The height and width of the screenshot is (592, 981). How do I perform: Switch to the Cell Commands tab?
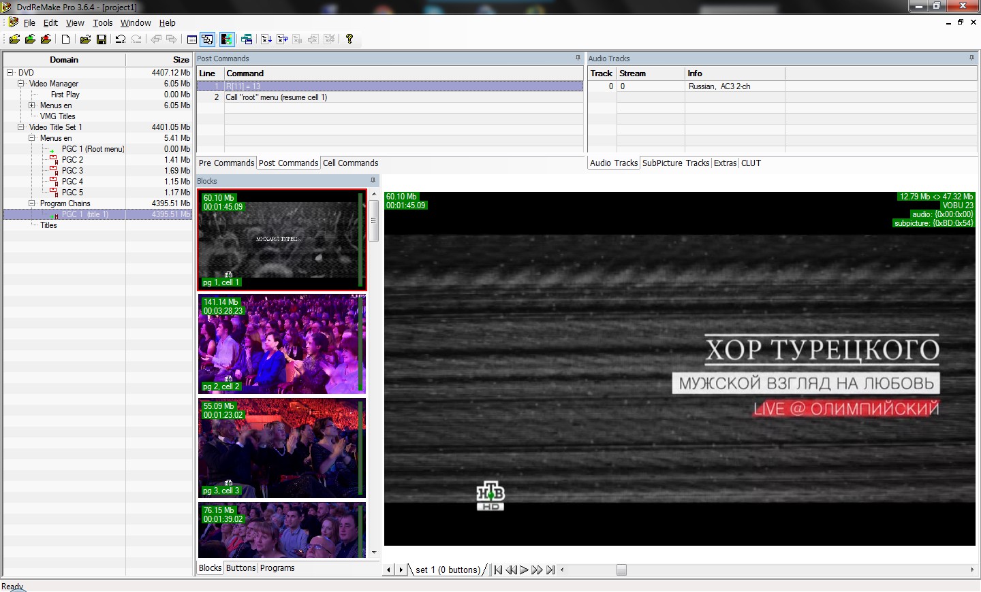(350, 163)
